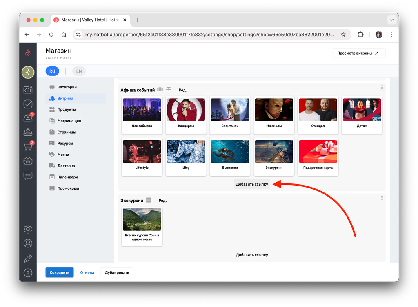This screenshot has height=307, width=418.
Task: Open the help question mark icon
Action: [x=28, y=273]
